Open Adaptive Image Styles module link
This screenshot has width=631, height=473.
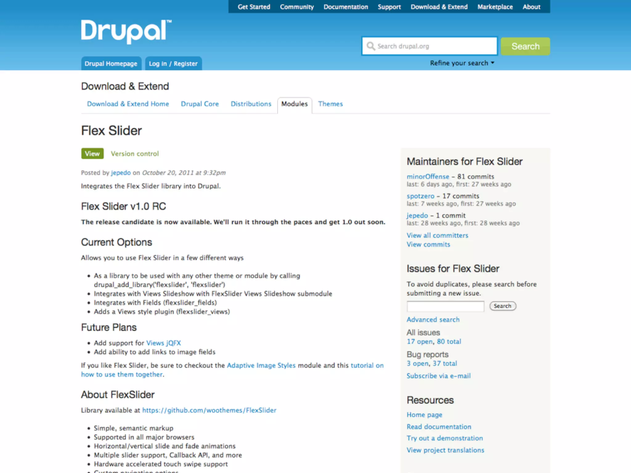point(261,366)
